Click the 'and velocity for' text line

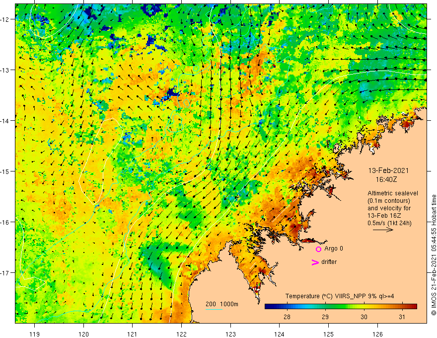[x=389, y=208]
